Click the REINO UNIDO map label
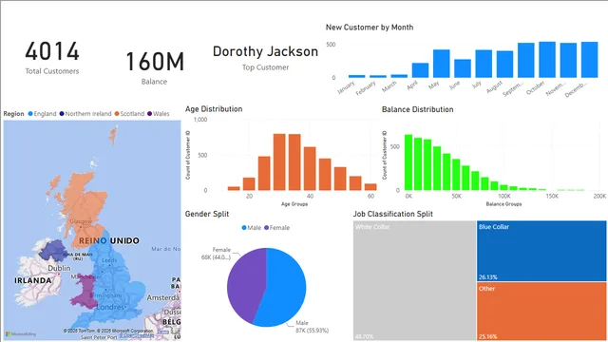Image resolution: width=608 pixels, height=342 pixels. pos(109,240)
